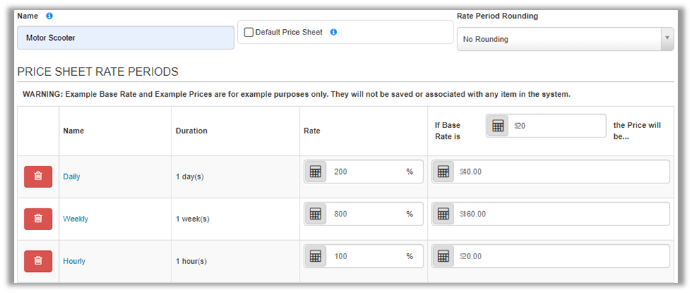Viewport: 692px width, 293px height.
Task: Click calculator icon beside $160.00 price
Action: pos(443,214)
